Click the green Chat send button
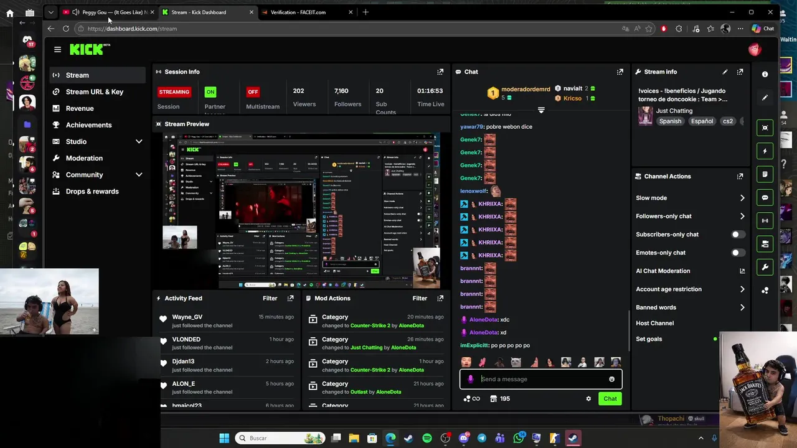 (610, 399)
